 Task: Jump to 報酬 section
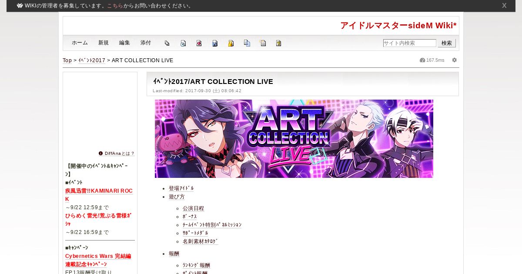point(174,254)
